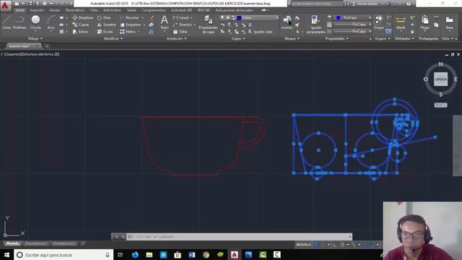Open the Windows Start menu

coord(6,255)
